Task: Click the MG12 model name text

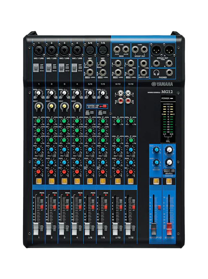Action: click(x=167, y=92)
